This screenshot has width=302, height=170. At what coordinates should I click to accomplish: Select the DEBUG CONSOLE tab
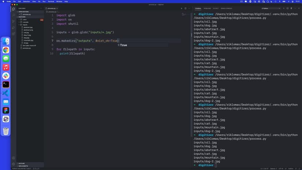coord(226,8)
